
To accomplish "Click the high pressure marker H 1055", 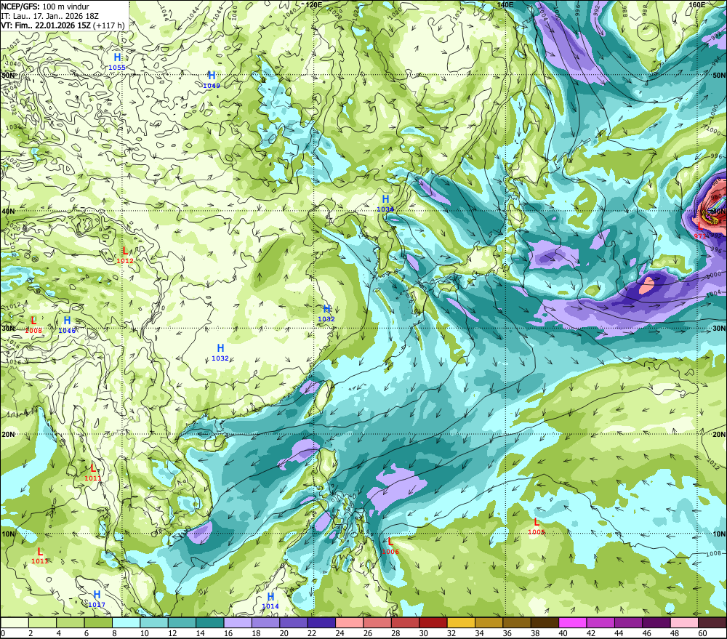I will tap(117, 61).
